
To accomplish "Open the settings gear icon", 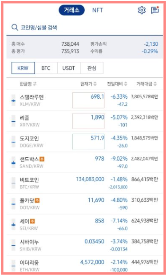I will pyautogui.click(x=142, y=10).
